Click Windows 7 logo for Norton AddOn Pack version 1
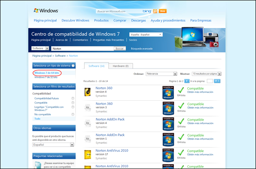256x169 pixels. [x=168, y=140]
